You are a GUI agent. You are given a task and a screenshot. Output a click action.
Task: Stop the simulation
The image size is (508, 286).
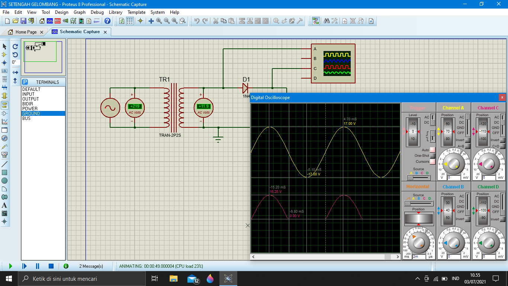(x=51, y=266)
